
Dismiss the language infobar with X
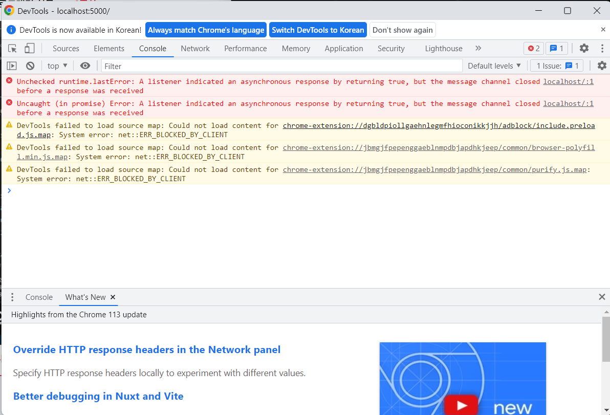(603, 30)
